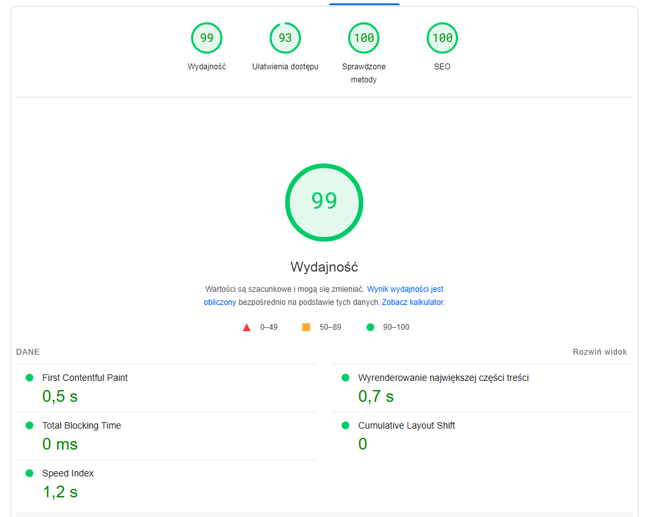Image resolution: width=655 pixels, height=517 pixels.
Task: Expand the metrics view with Rozwiń widok
Action: (x=599, y=352)
